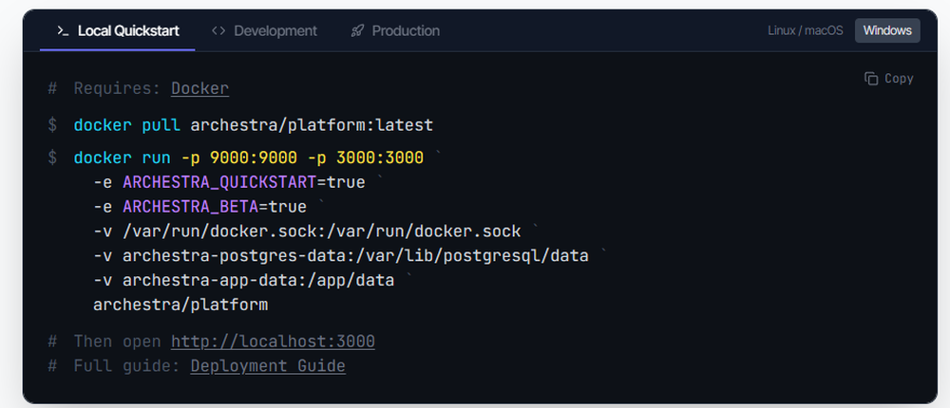Click the '3000:3000' port mapping text

380,158
